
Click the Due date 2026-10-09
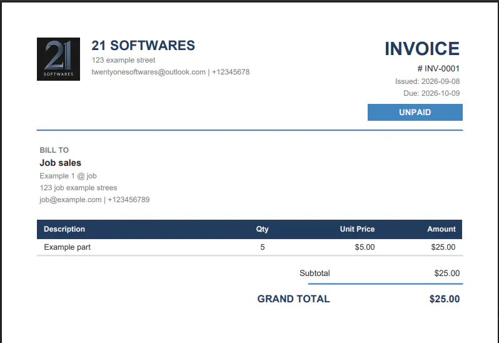click(431, 93)
